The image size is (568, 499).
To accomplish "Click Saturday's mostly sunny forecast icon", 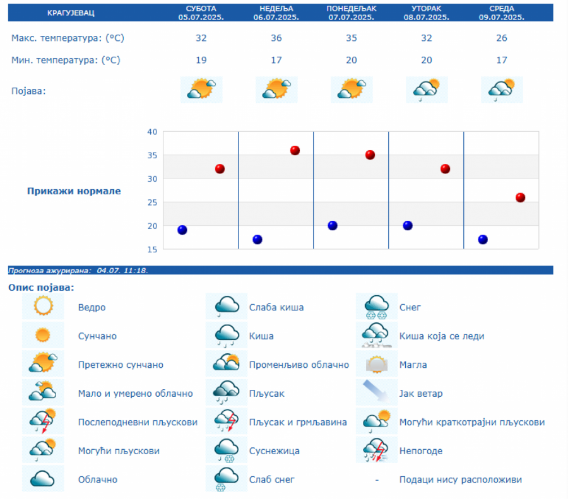I will pos(201,89).
